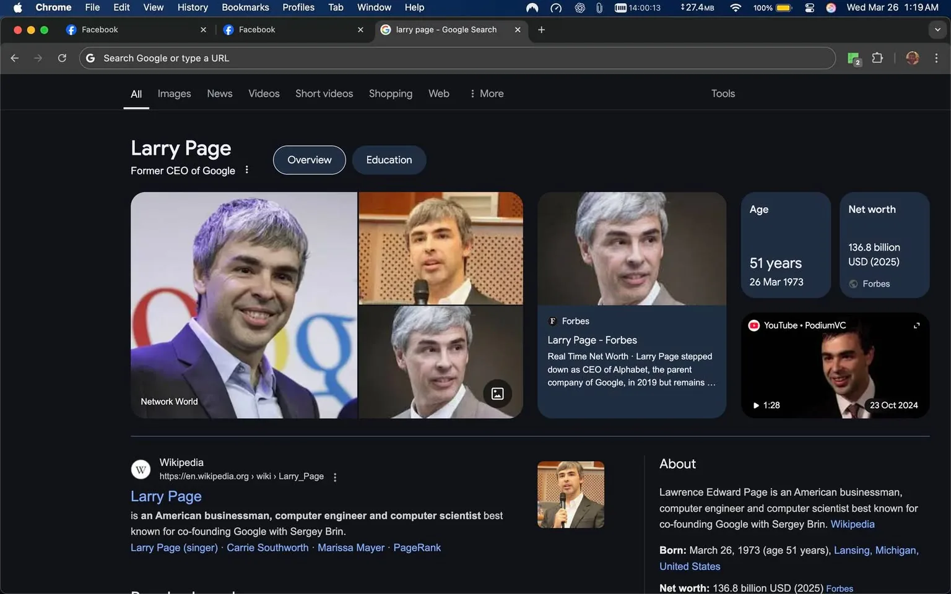Open the Chrome extensions puzzle icon
This screenshot has width=951, height=594.
coord(877,58)
